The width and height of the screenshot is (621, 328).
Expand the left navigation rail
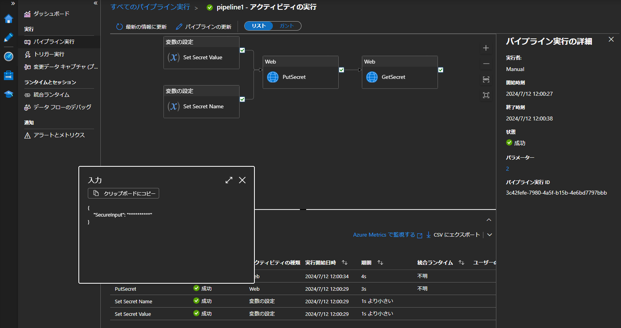coord(13,3)
